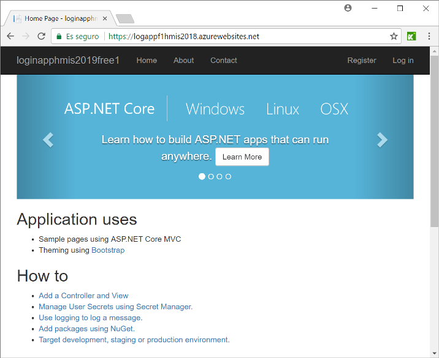The width and height of the screenshot is (439, 358).
Task: Open the Chrome user profile icon
Action: click(x=348, y=9)
